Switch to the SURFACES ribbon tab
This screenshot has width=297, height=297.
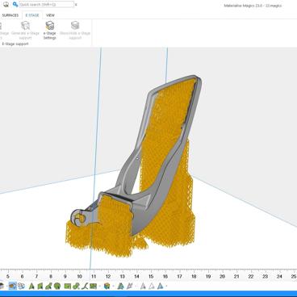pos(10,15)
